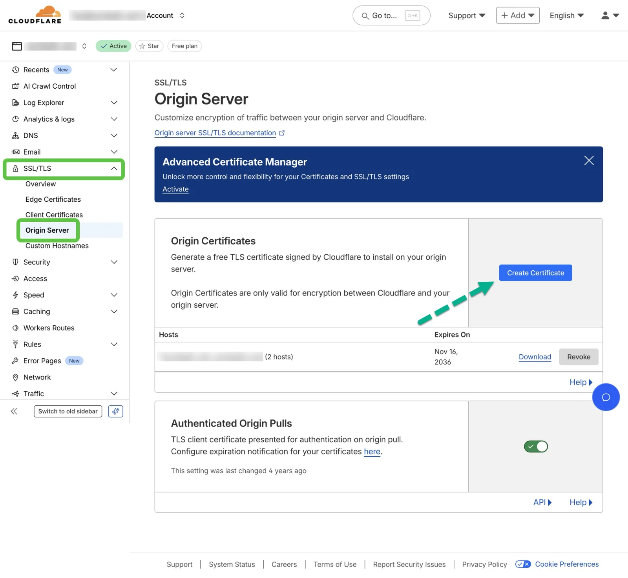This screenshot has height=578, width=628.
Task: Click the Recents clock icon
Action: (16, 70)
